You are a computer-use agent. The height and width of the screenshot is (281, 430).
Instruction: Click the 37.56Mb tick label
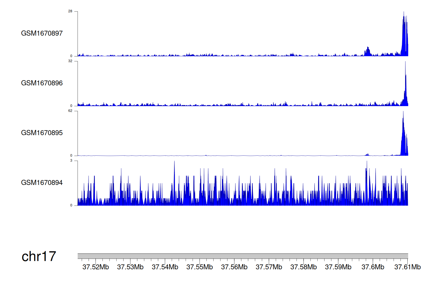(x=234, y=267)
